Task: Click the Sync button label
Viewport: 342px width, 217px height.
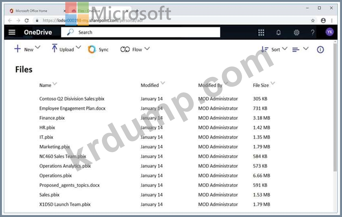Action: [104, 50]
